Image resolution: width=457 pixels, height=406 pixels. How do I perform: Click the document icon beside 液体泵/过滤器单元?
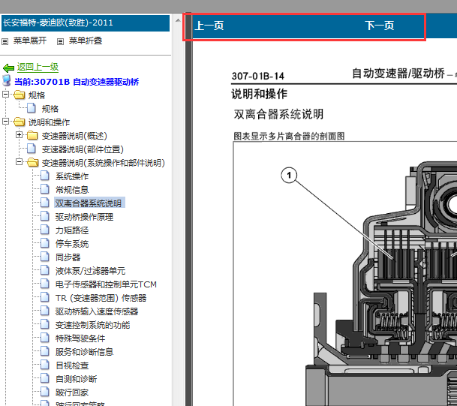[x=44, y=270]
